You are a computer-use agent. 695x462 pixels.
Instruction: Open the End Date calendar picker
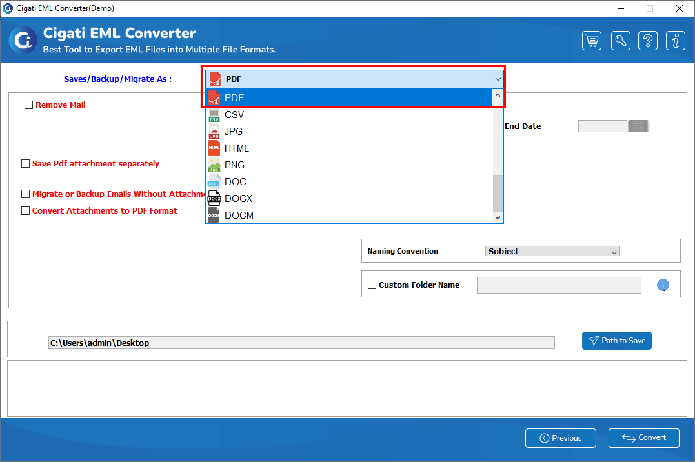coord(638,126)
